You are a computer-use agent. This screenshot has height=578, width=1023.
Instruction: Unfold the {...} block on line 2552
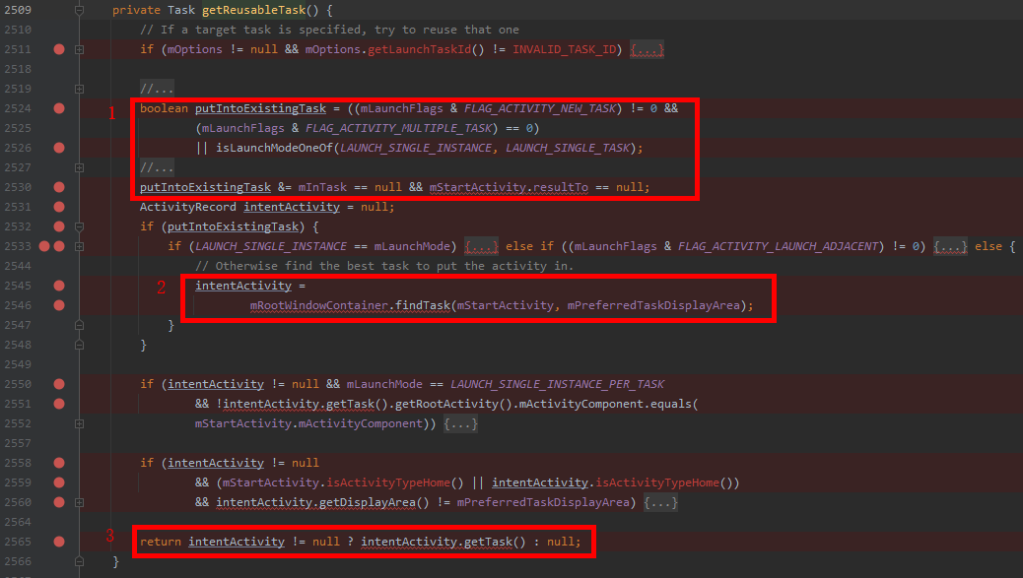tap(460, 423)
